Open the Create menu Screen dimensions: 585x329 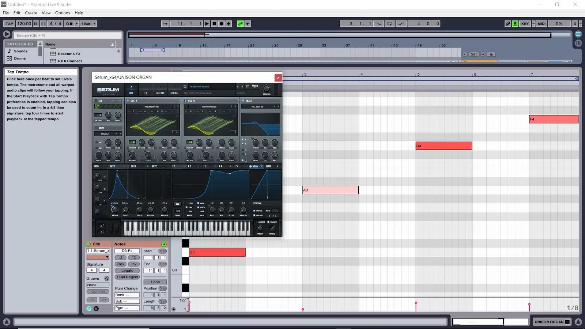pyautogui.click(x=31, y=13)
